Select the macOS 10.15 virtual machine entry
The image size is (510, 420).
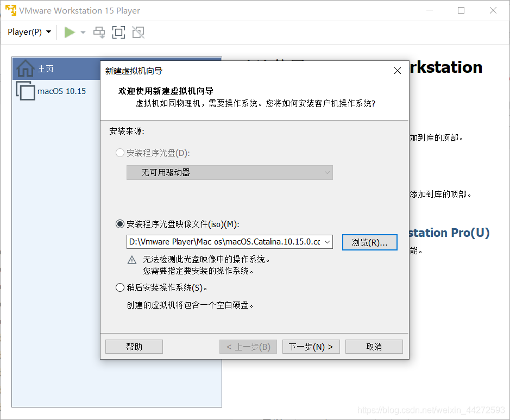[61, 91]
